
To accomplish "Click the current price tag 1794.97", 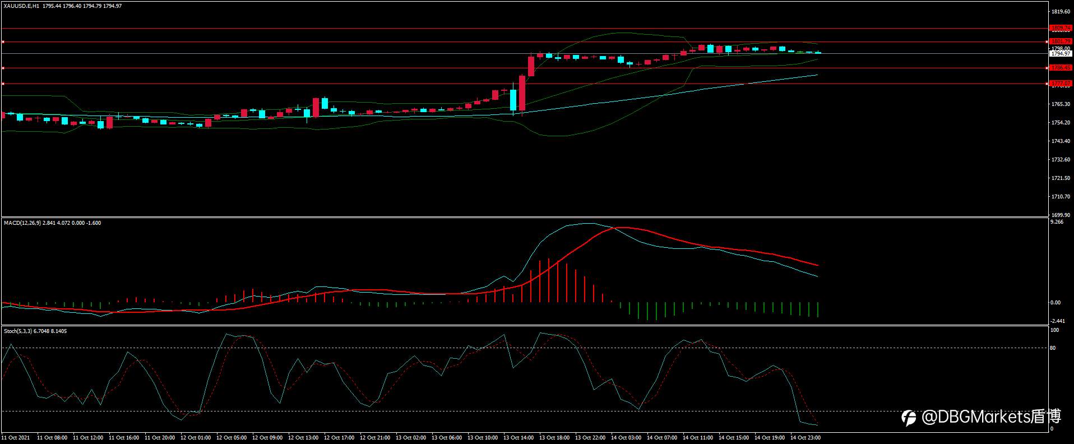I will coord(1061,54).
